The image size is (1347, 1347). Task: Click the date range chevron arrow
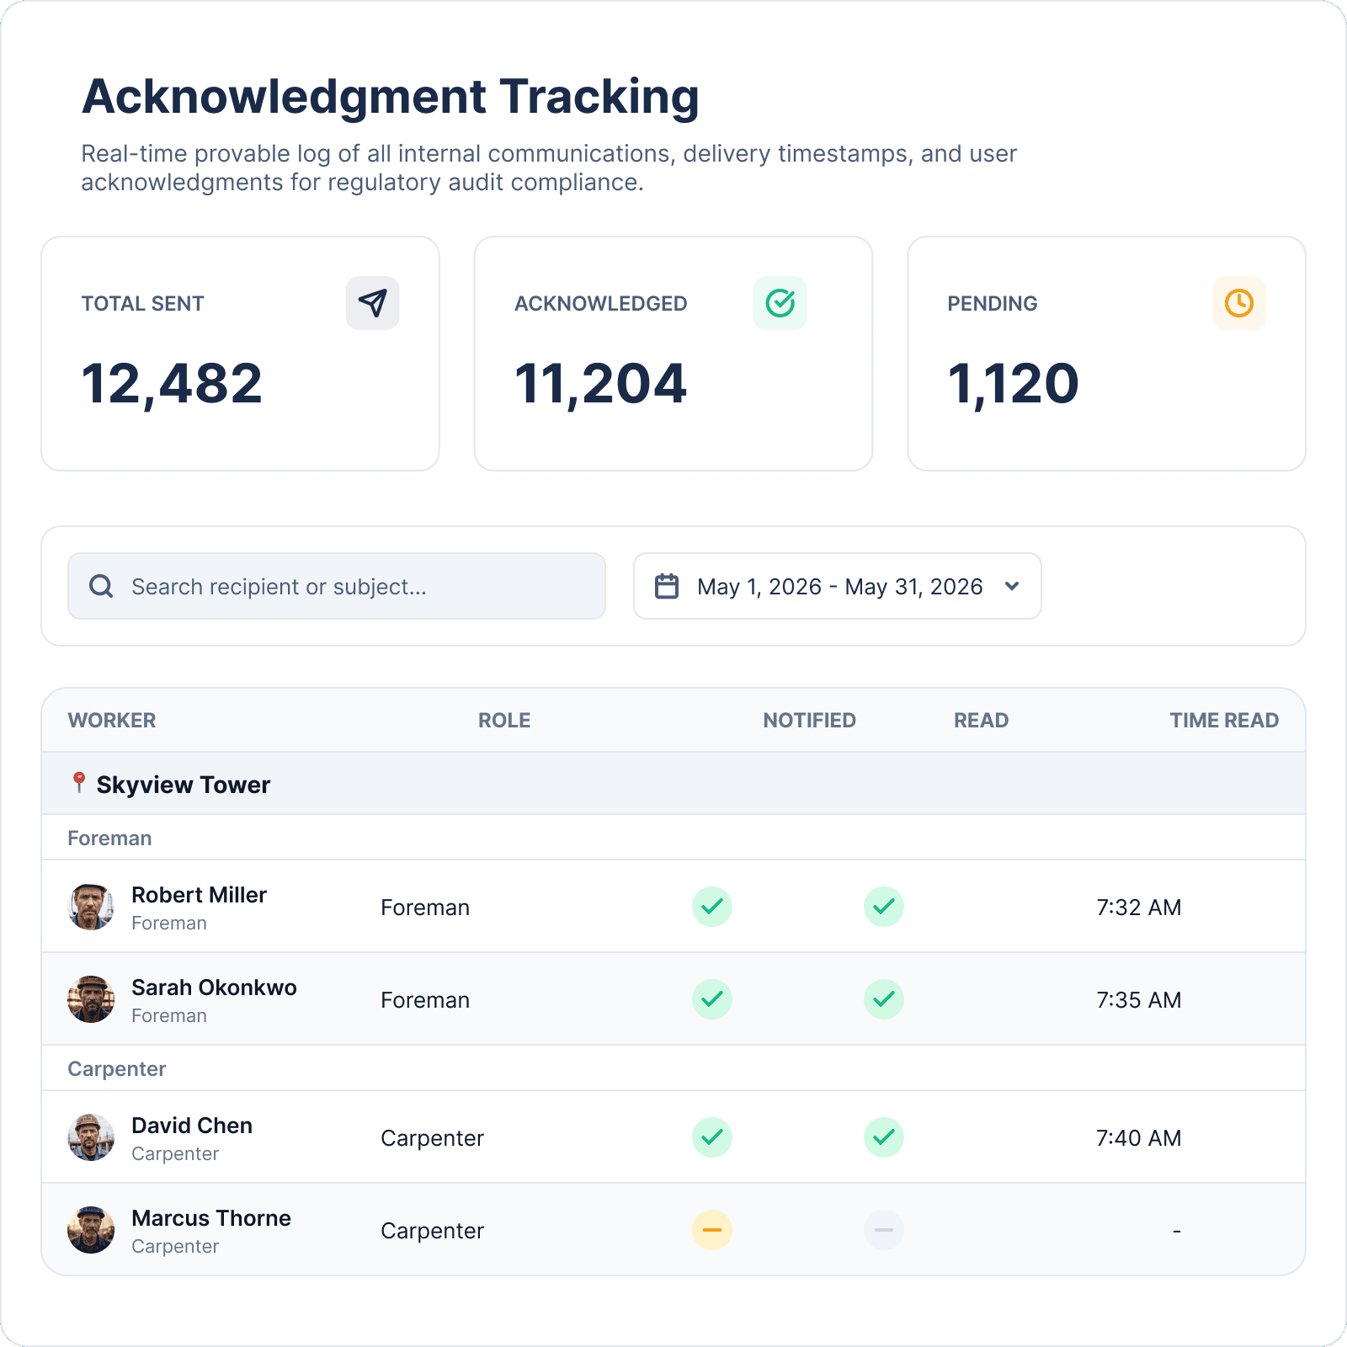[x=1012, y=586]
